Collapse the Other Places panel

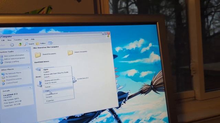(x=28, y=67)
